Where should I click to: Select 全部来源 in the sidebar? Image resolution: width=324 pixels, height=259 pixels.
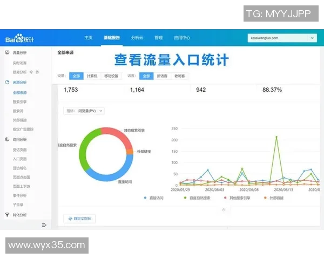coord(19,92)
